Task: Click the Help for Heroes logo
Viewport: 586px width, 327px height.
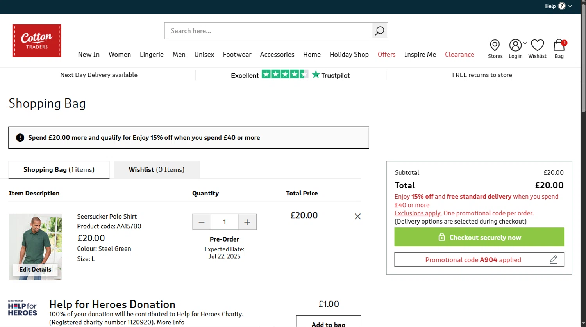Action: 23,308
